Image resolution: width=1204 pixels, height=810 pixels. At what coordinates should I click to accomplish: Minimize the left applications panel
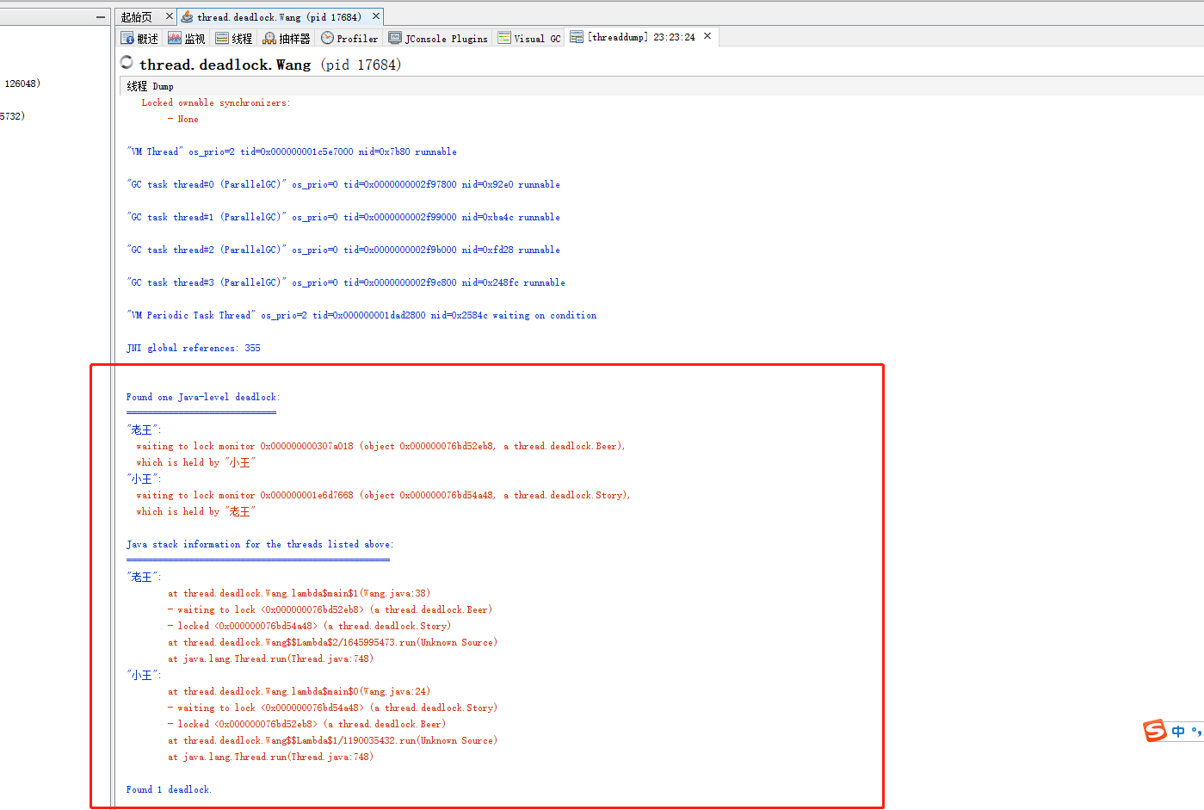(102, 16)
